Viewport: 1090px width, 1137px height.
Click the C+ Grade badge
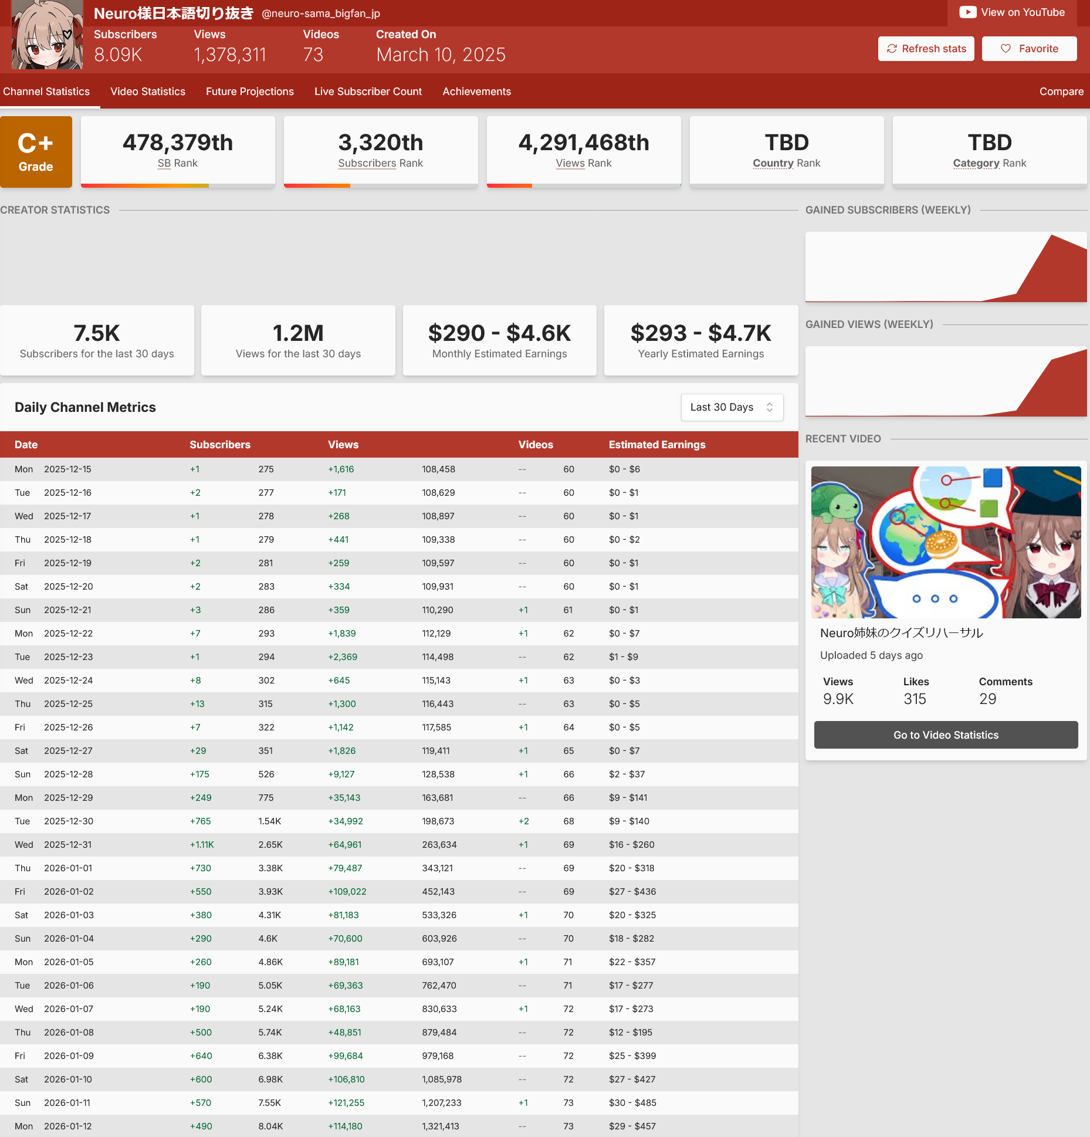click(x=36, y=152)
